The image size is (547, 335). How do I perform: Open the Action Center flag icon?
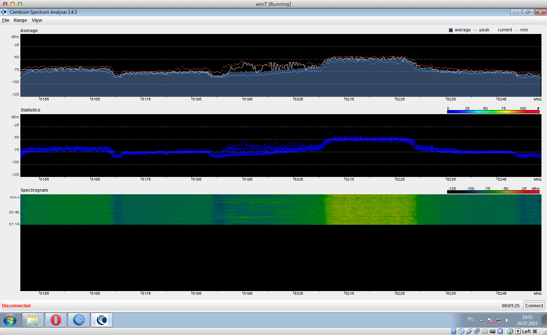490,320
